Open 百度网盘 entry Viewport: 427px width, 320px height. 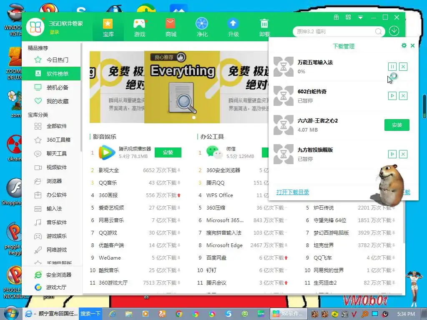click(x=216, y=258)
